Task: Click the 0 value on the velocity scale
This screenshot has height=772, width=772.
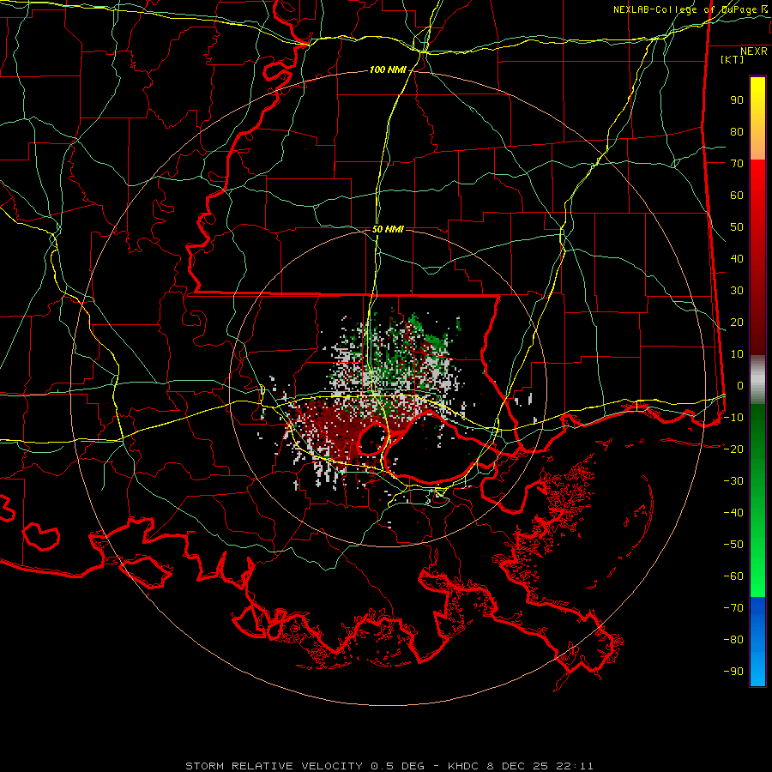Action: tap(740, 386)
